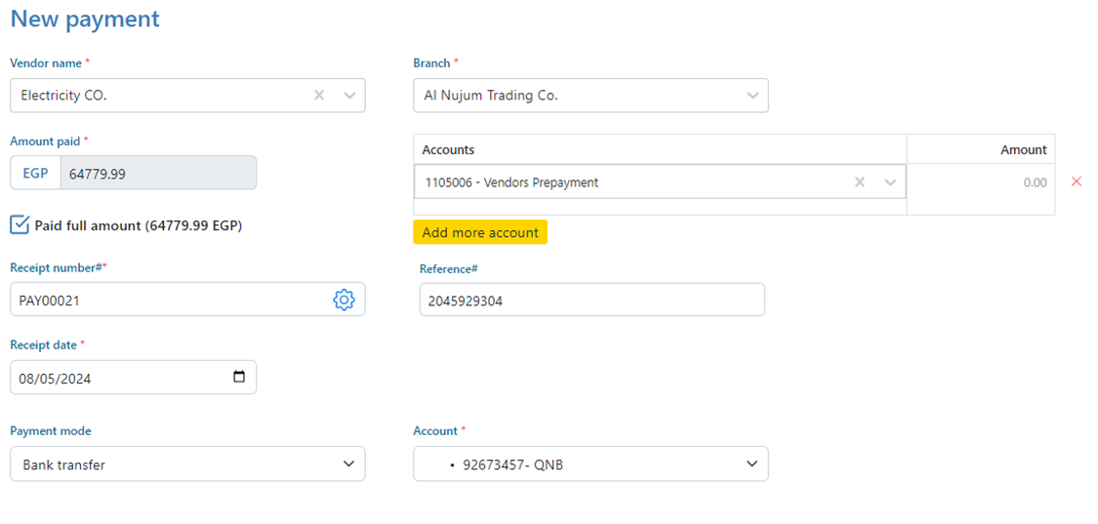Expand the Accounts dropdown chevron
Viewport: 1098px width, 524px height.
(890, 182)
